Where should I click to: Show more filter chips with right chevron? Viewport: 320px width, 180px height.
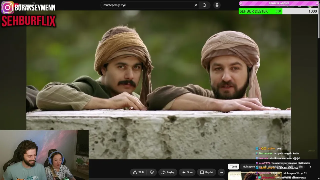coord(310,167)
